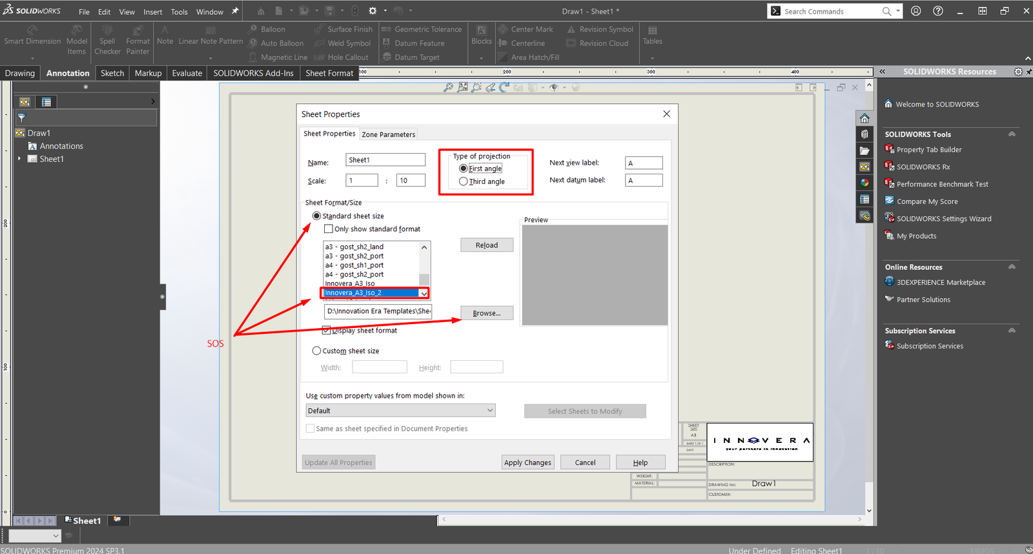
Task: Enable Only show standard format checkbox
Action: tap(329, 229)
